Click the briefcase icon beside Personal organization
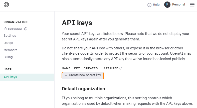This screenshot has width=197, height=108. [x=5, y=29]
